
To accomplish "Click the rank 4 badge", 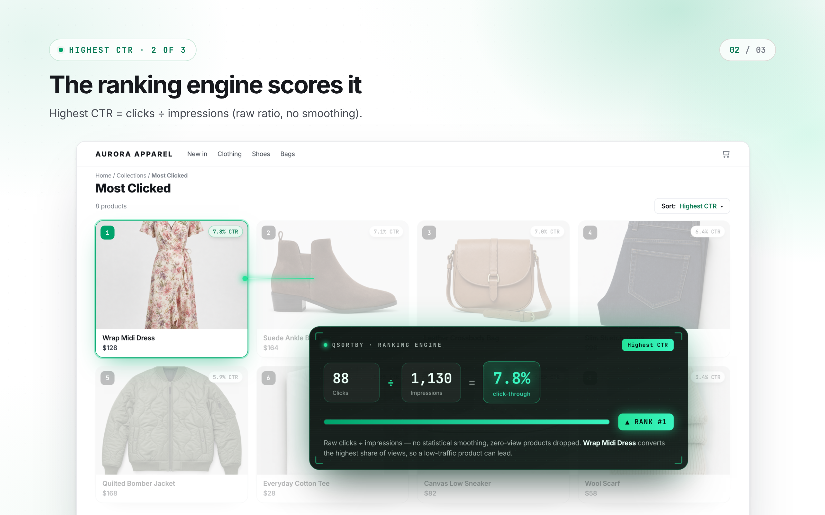I will [x=590, y=233].
